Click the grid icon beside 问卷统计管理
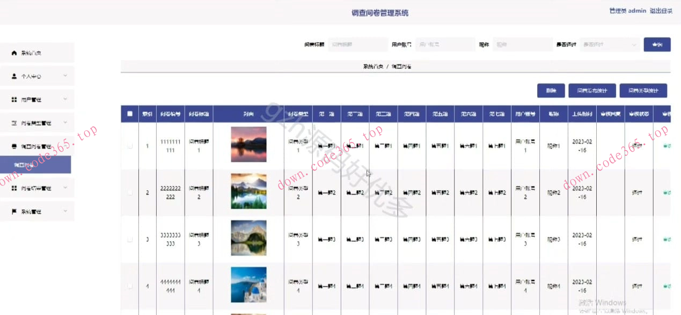Image resolution: width=681 pixels, height=315 pixels. (14, 189)
